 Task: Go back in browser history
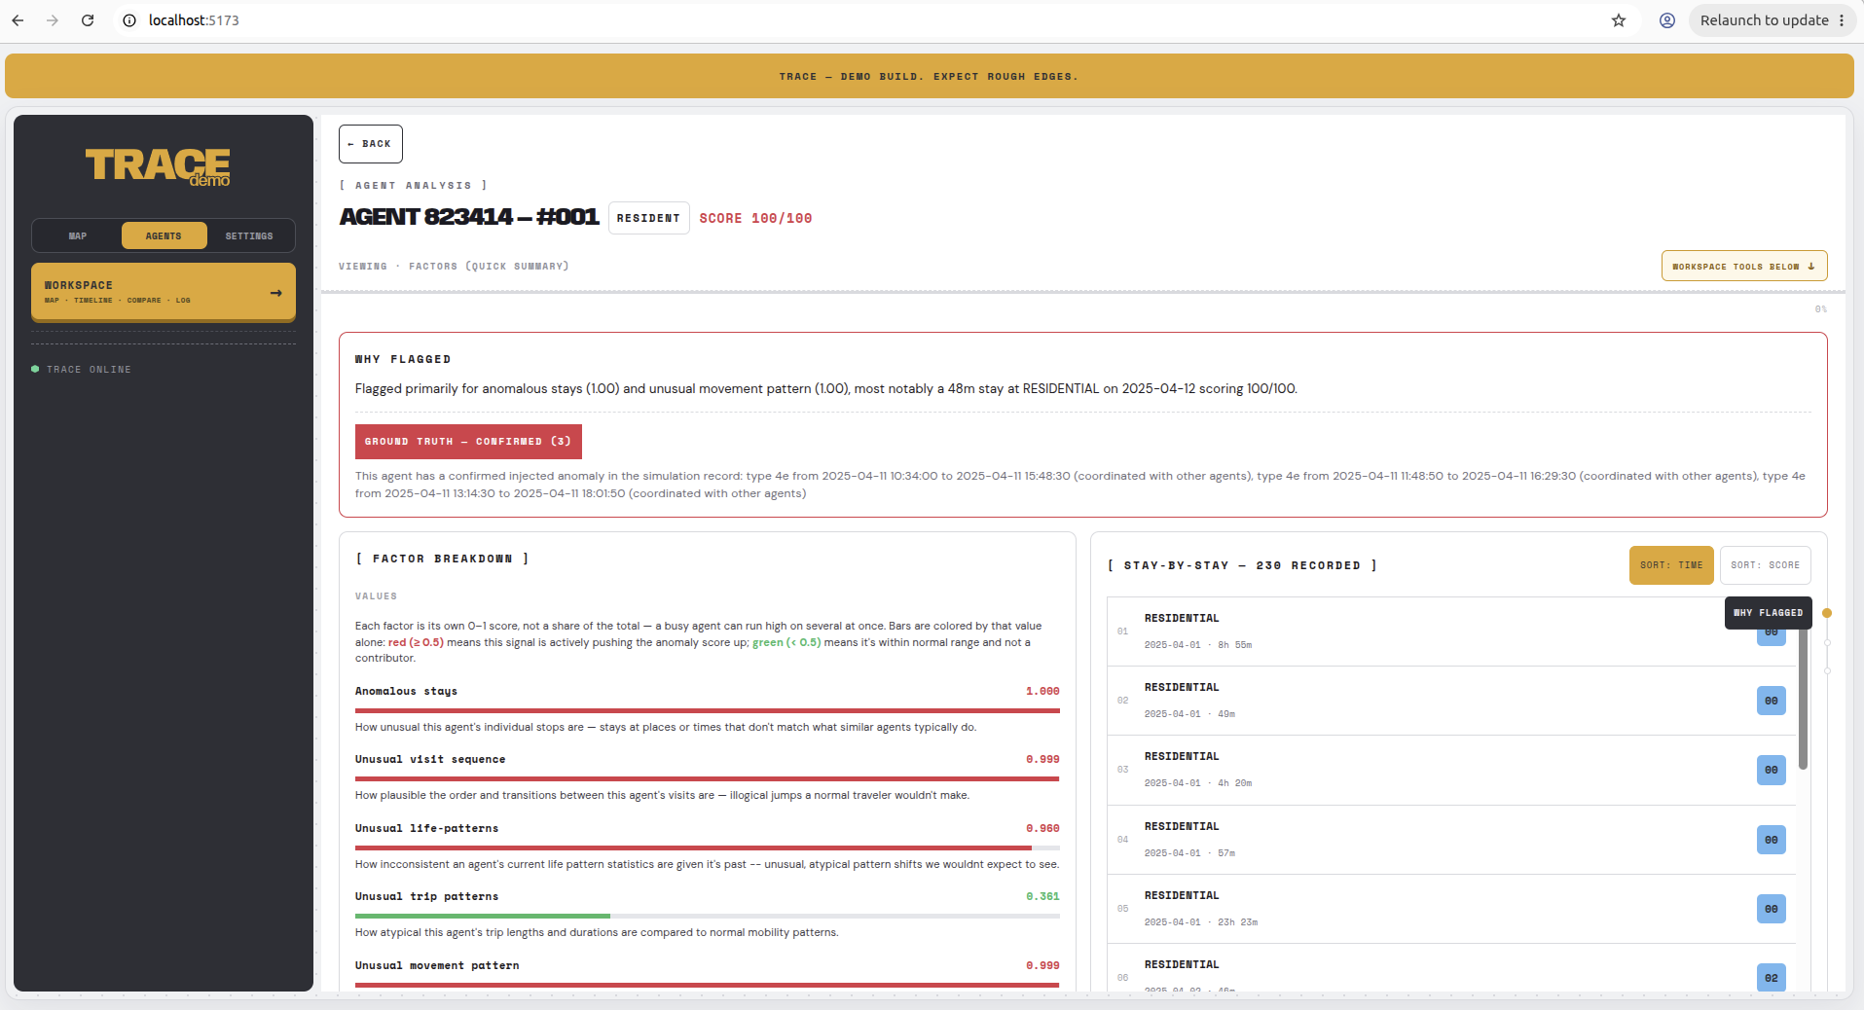pyautogui.click(x=18, y=20)
